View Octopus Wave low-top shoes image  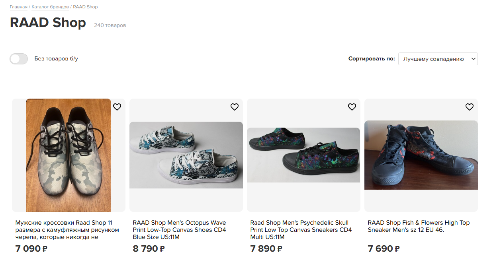186,155
